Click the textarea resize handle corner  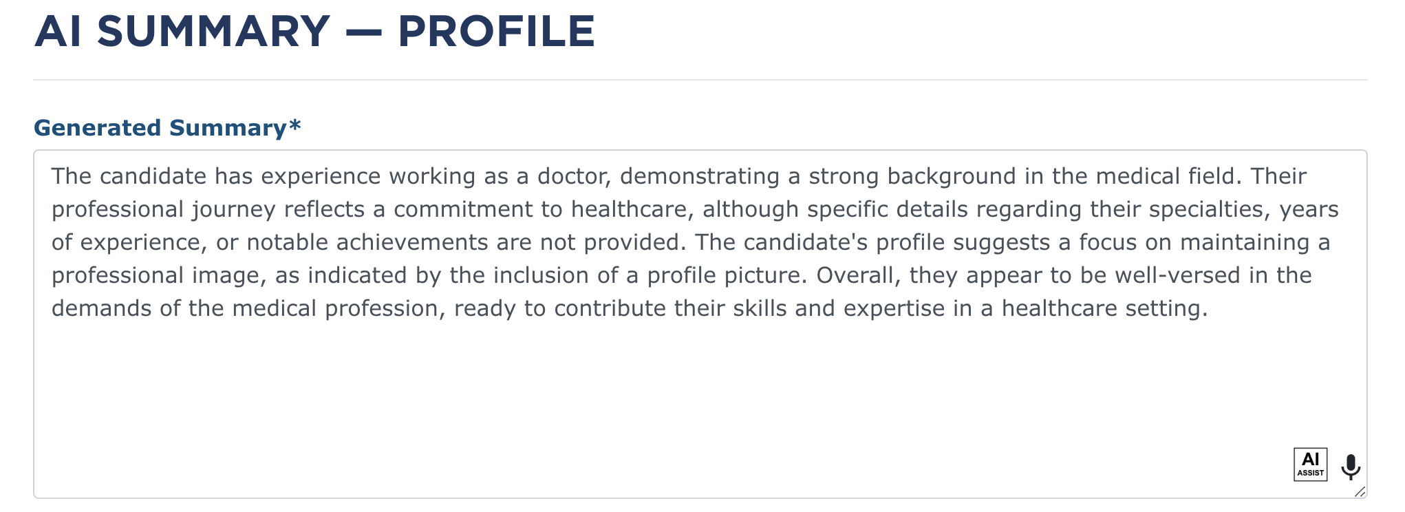(1360, 491)
